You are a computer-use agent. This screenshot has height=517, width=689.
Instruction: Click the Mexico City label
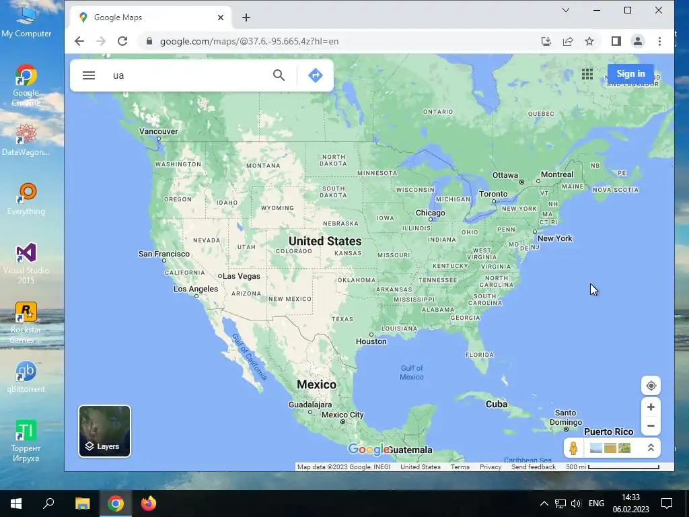point(342,415)
